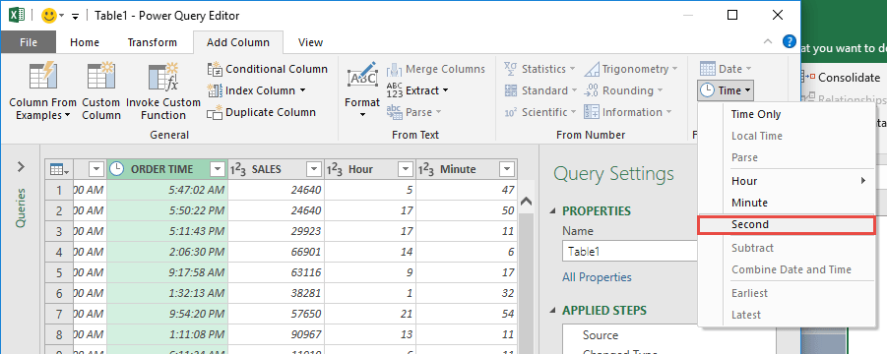Collapse the APPLIED STEPS section
887x354 pixels.
554,311
